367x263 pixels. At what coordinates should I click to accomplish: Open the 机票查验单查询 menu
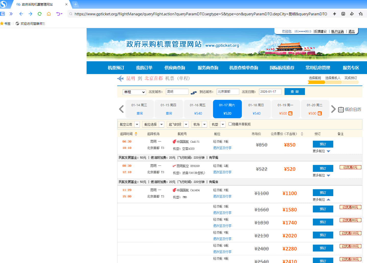click(244, 68)
